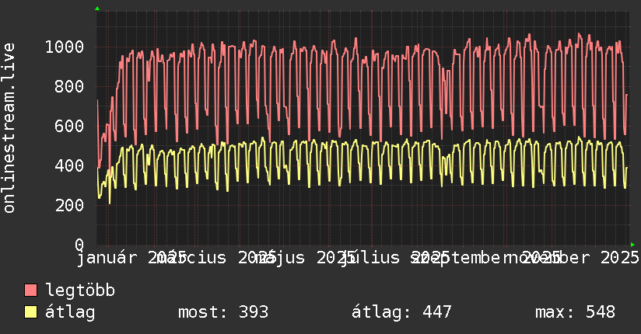Click the 'max: 548' statistic

[x=575, y=312]
